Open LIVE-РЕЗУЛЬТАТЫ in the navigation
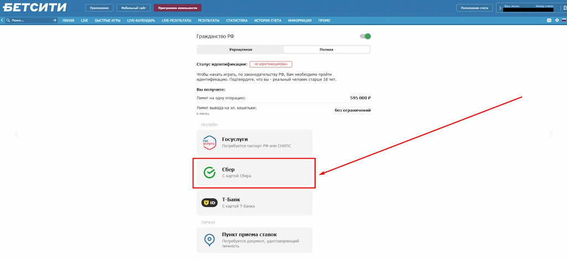 pyautogui.click(x=177, y=20)
